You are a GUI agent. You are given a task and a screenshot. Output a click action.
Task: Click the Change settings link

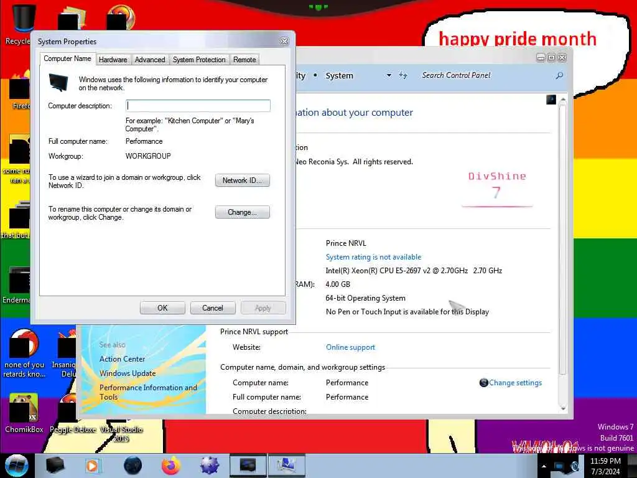[515, 383]
